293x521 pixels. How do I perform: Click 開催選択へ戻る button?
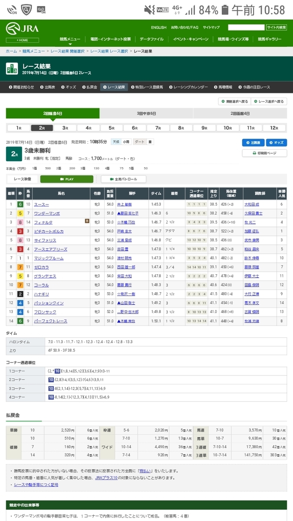[x=234, y=102]
